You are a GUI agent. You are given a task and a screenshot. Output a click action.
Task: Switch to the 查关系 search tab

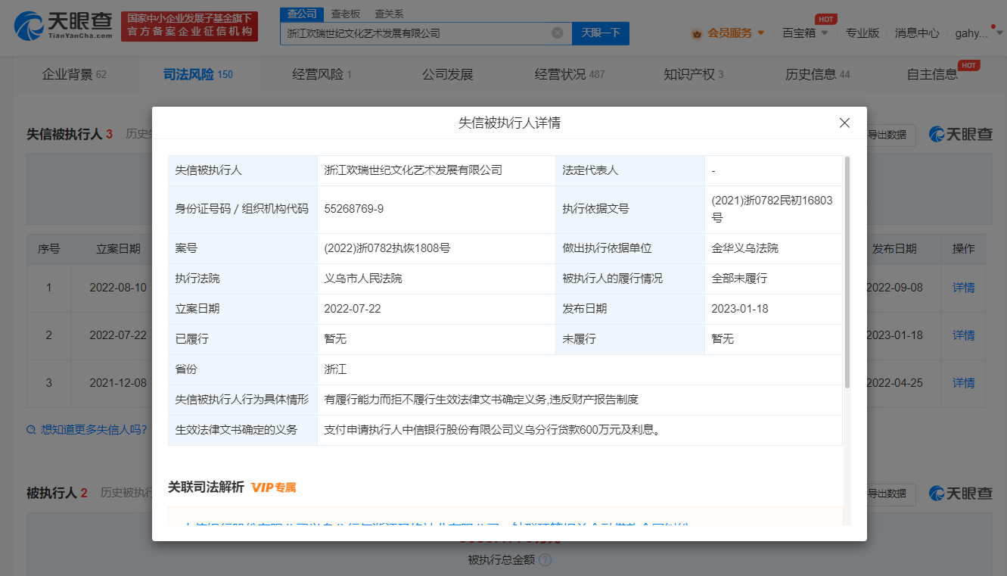388,14
